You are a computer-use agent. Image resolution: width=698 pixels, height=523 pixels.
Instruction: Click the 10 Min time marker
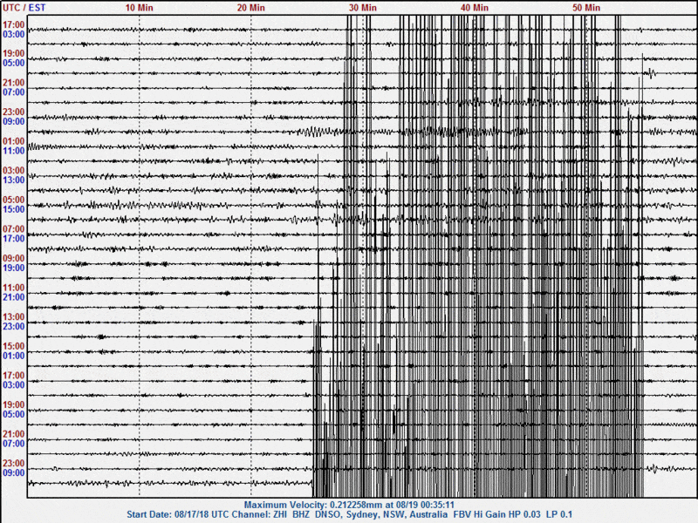pos(139,8)
